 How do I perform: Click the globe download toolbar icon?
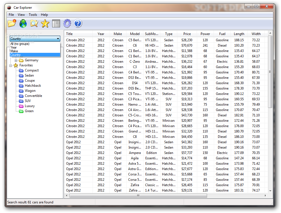tap(23, 23)
